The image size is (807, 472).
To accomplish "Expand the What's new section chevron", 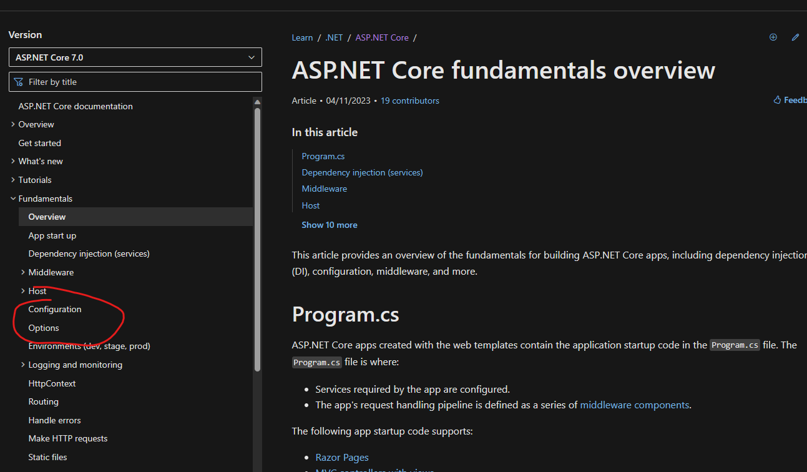I will click(13, 161).
